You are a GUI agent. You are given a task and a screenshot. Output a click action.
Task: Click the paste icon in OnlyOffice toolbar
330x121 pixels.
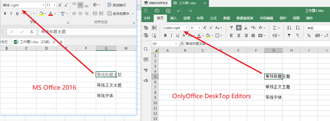coord(146,36)
